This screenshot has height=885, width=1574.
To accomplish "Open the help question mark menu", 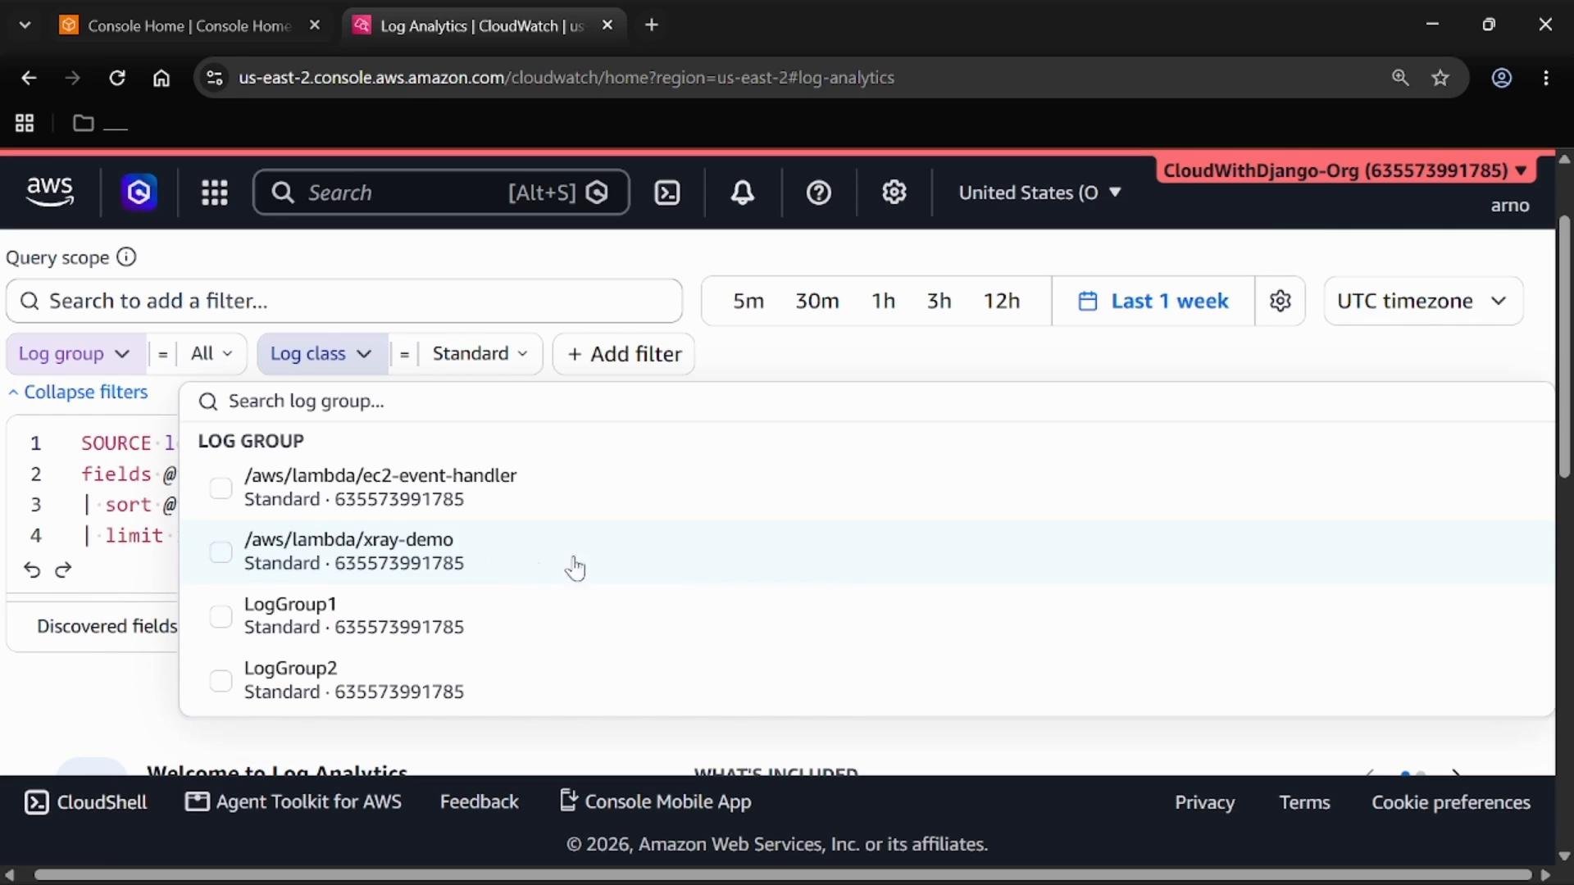I will (x=819, y=193).
